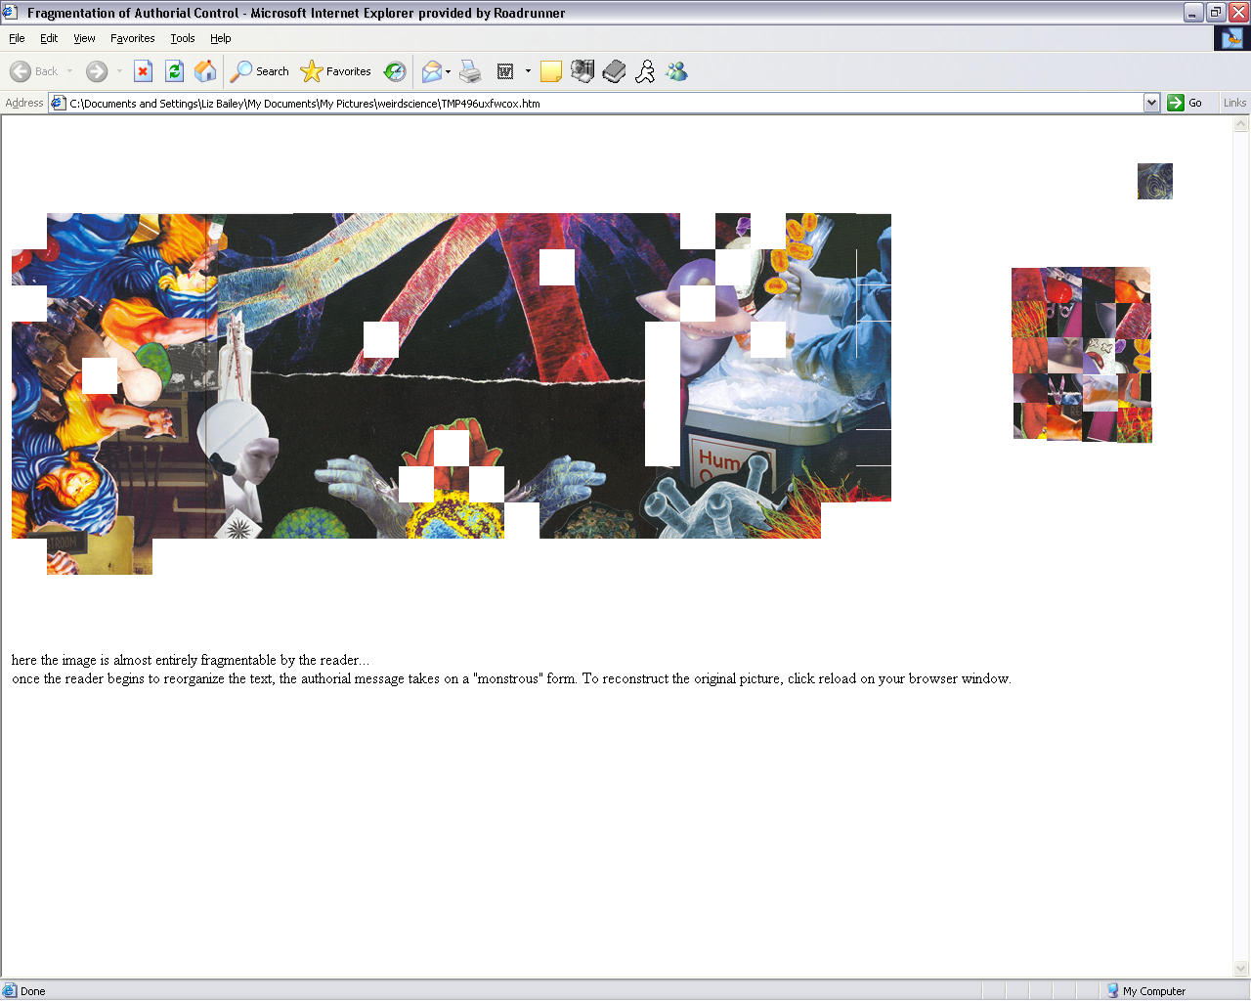Go to the Home page icon
Screen dimensions: 1251x1001
(x=205, y=71)
